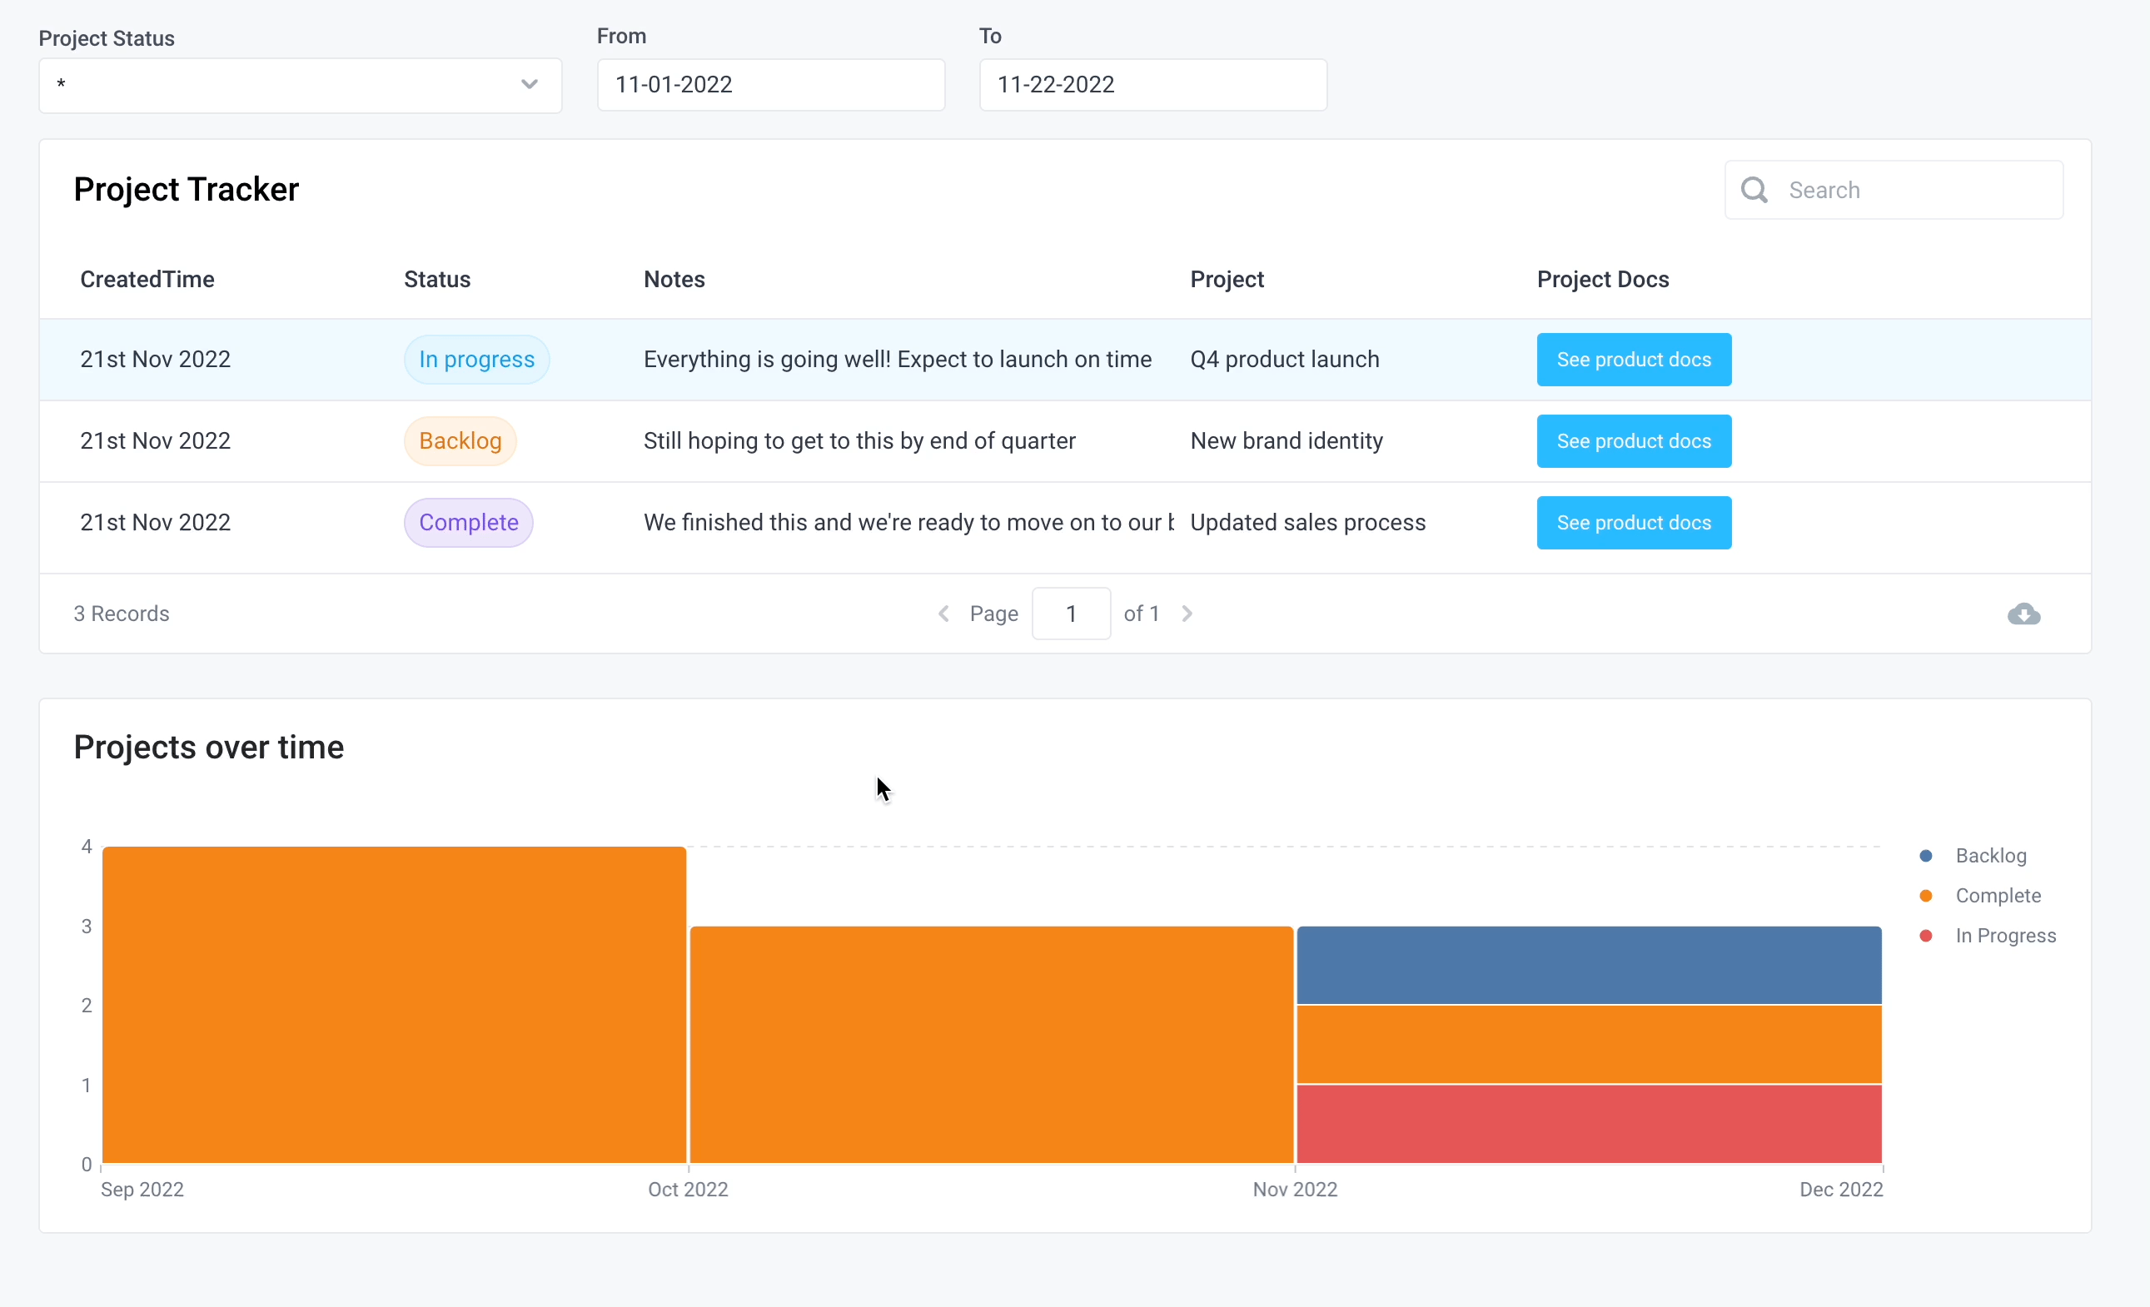Image resolution: width=2150 pixels, height=1307 pixels.
Task: Click the tallest orange bar in the chart
Action: point(393,1003)
